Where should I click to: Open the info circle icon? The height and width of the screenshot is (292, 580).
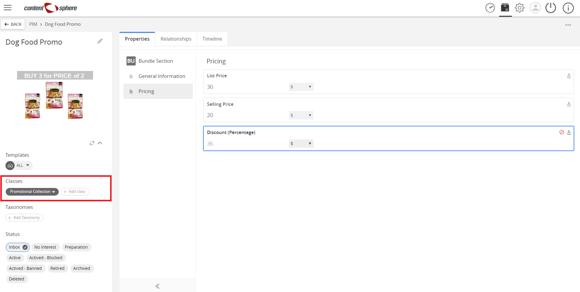[x=568, y=8]
